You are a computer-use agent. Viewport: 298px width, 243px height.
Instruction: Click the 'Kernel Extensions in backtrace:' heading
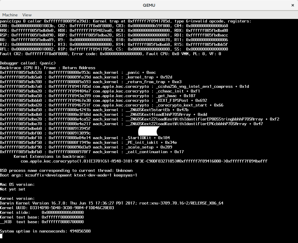coord(50,156)
